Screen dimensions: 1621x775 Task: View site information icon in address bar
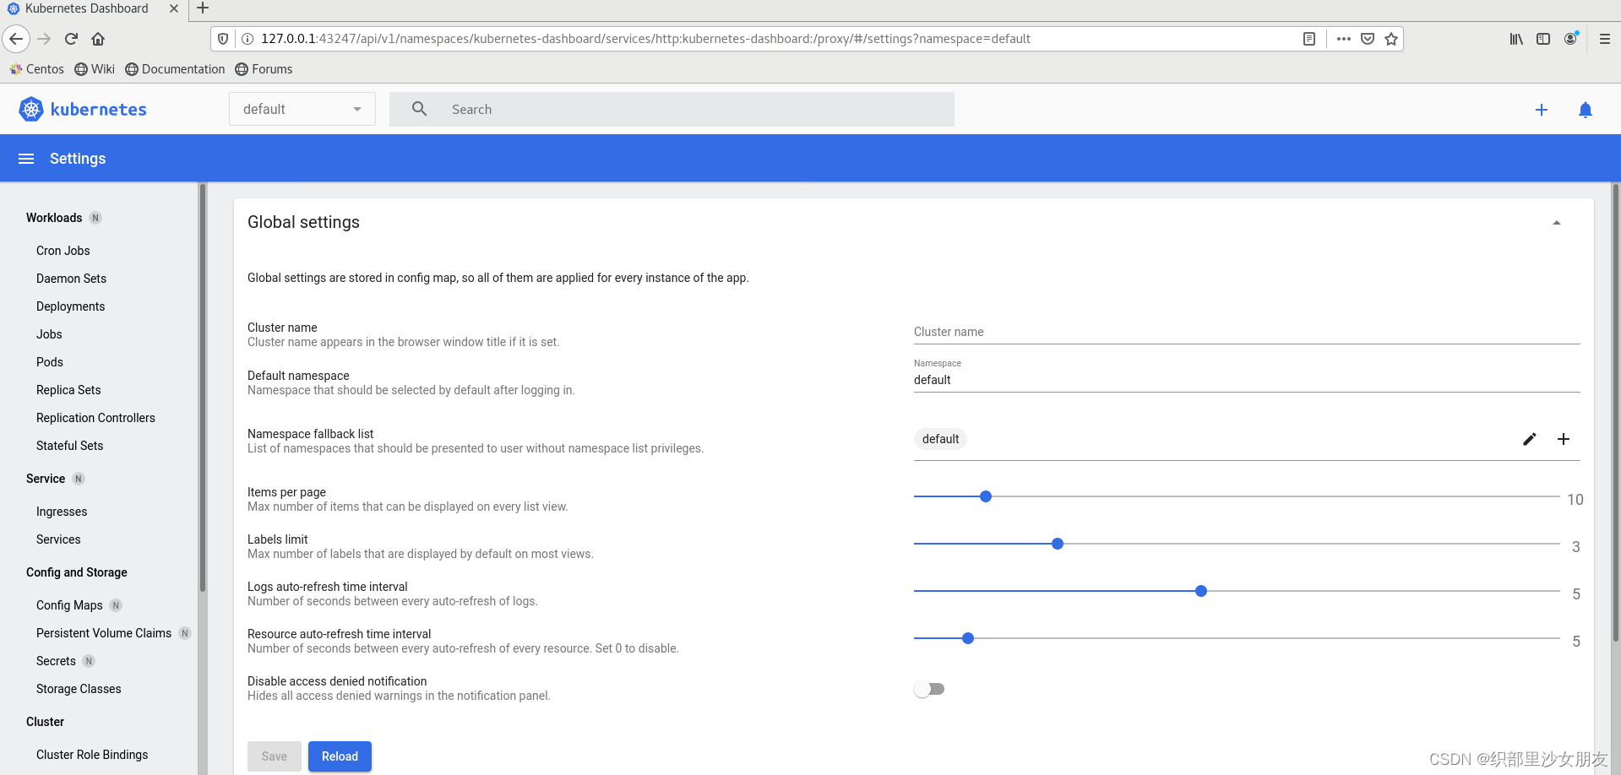[248, 39]
